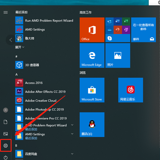Screen dimensions: 160x160
Task: Click the Power button icon
Action: (x=6, y=157)
